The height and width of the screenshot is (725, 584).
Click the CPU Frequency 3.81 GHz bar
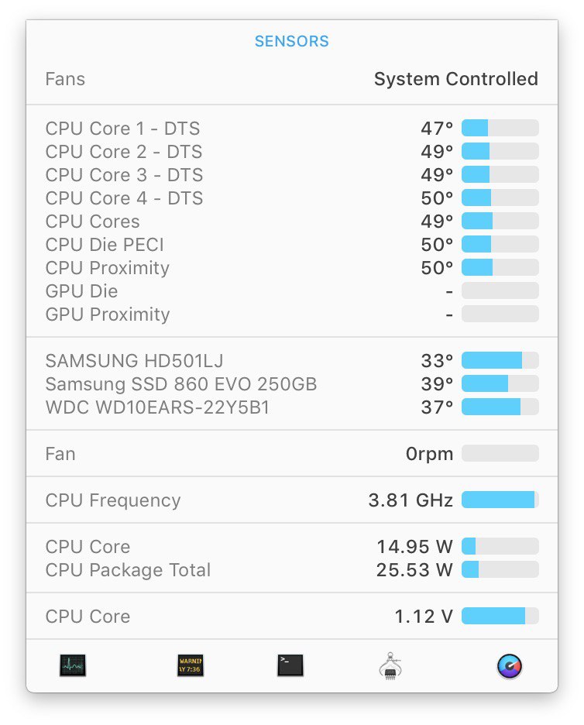click(x=500, y=500)
